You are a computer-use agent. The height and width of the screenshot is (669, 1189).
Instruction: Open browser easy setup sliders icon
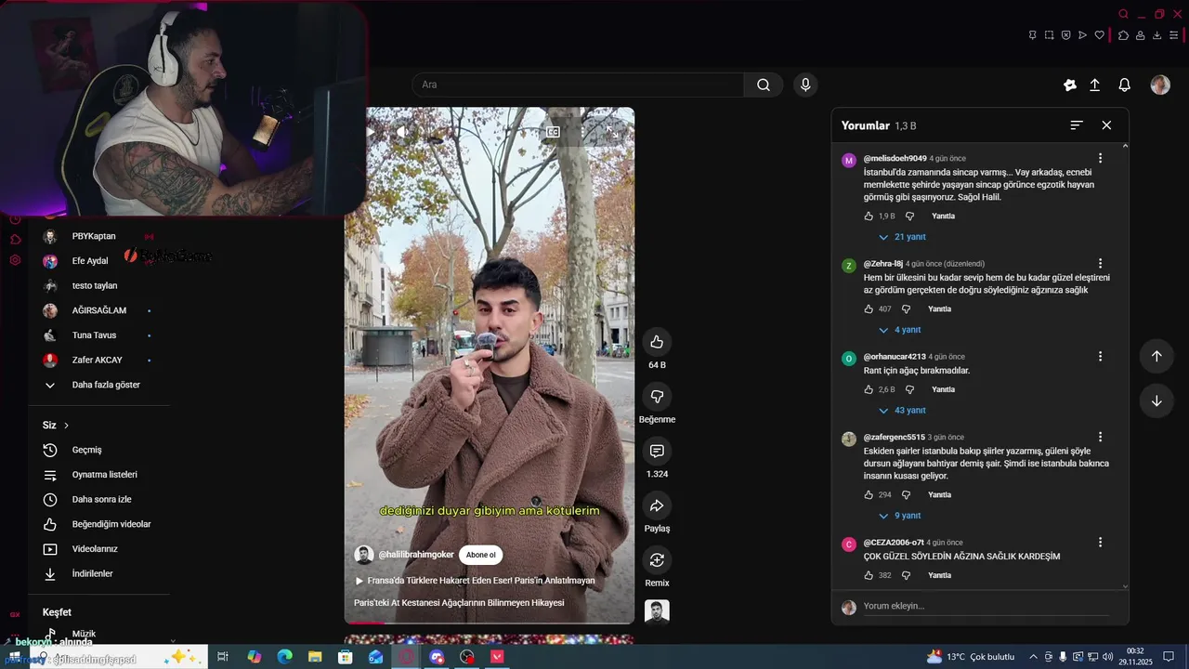[1174, 35]
